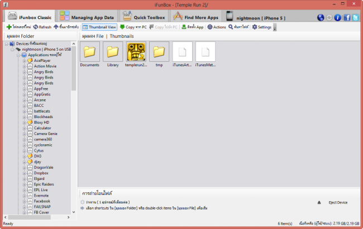This screenshot has width=363, height=229.
Task: Expand the Facebook app node
Action: [x=24, y=202]
